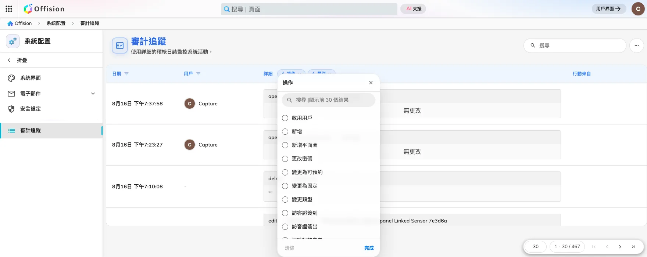647x257 pixels.
Task: Focus the 搜尋 field in 操作 popup
Action: point(329,100)
